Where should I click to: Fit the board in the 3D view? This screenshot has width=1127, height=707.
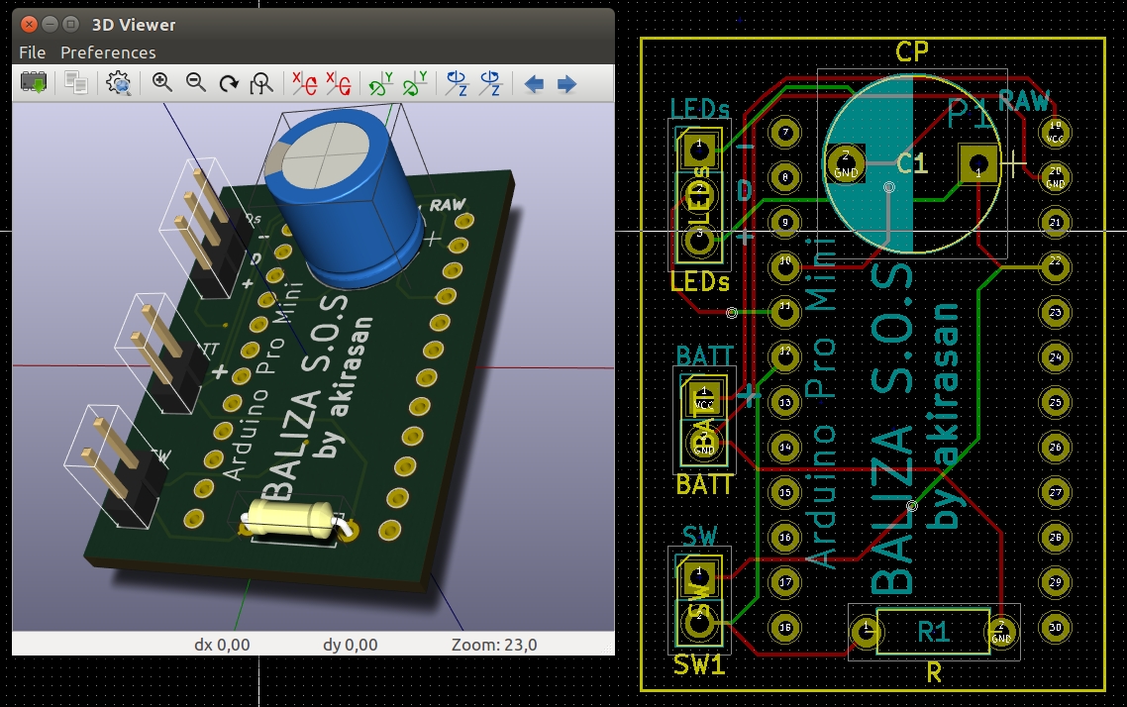(x=260, y=83)
